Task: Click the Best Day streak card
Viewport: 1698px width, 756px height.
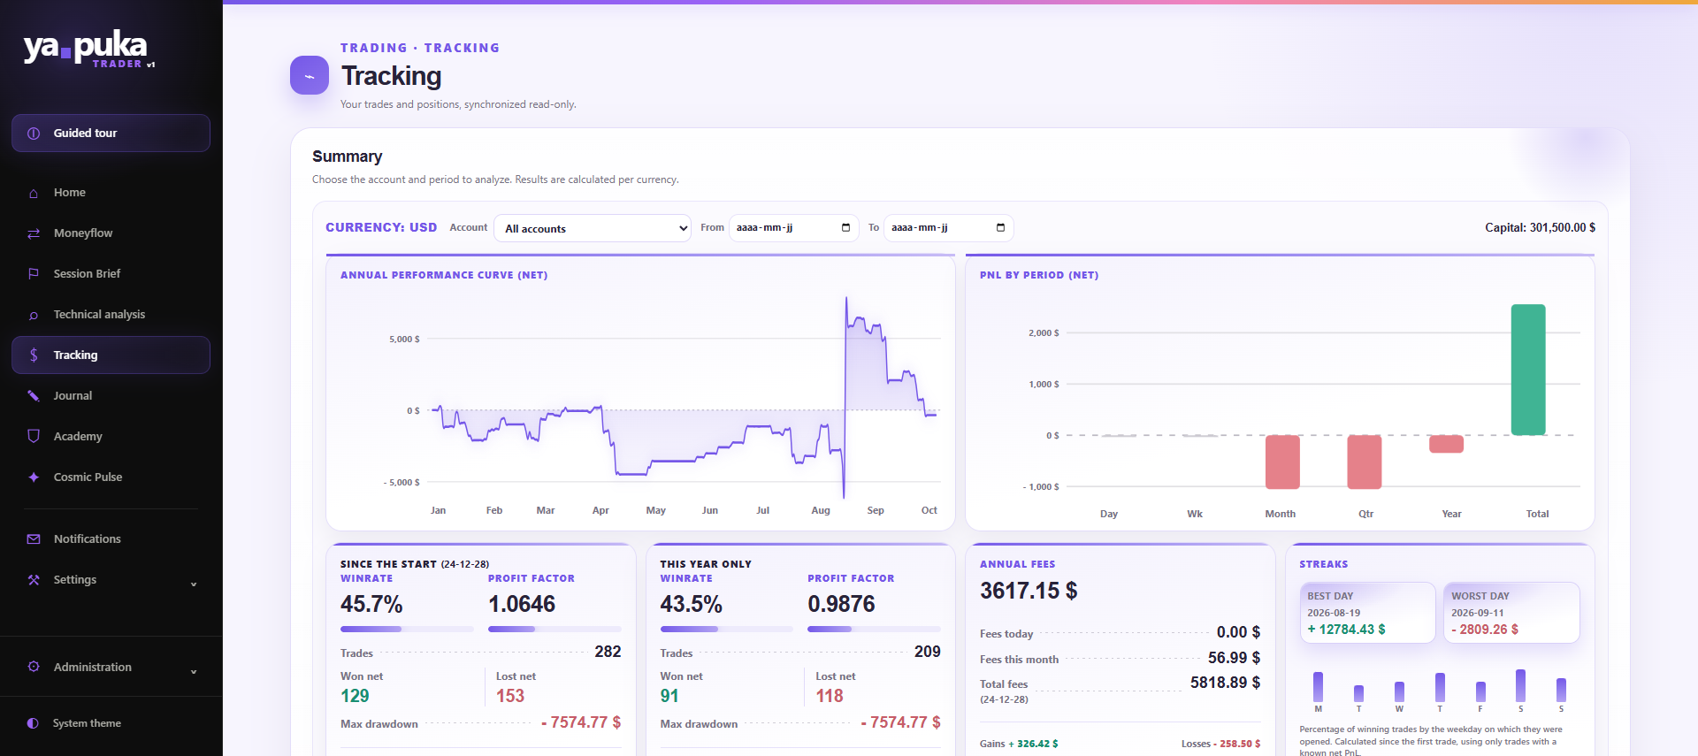Action: tap(1367, 613)
